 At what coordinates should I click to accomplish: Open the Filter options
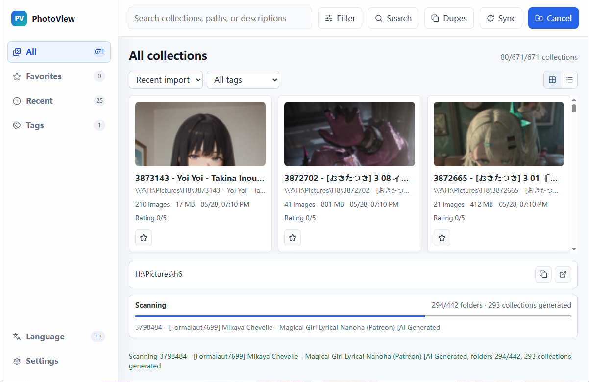340,18
